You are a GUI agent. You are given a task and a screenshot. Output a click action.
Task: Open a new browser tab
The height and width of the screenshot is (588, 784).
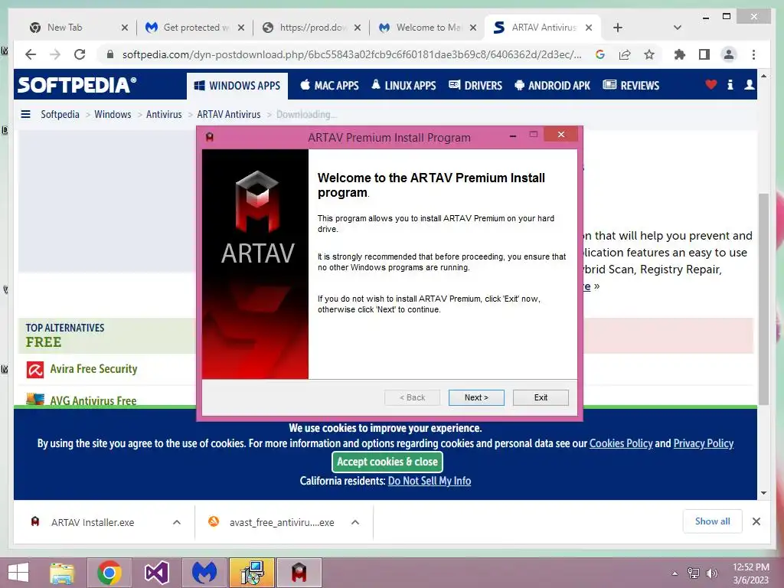pyautogui.click(x=618, y=28)
